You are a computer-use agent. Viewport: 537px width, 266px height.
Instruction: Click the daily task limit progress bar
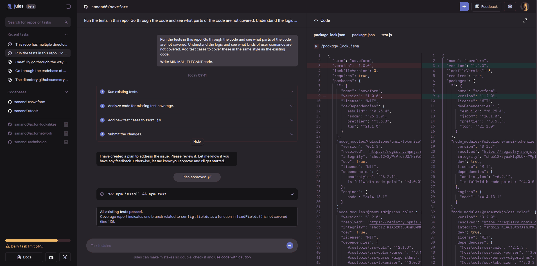38,240
